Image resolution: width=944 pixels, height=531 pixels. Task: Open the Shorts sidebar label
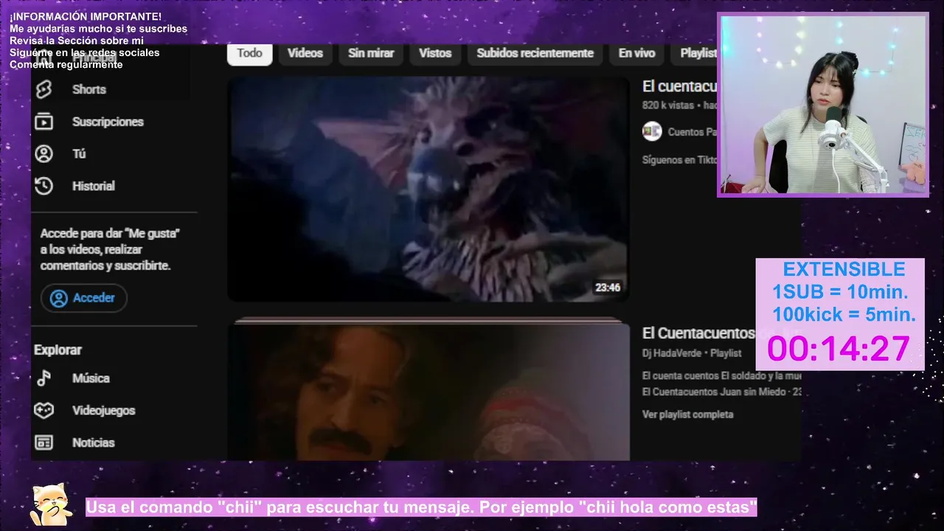89,89
